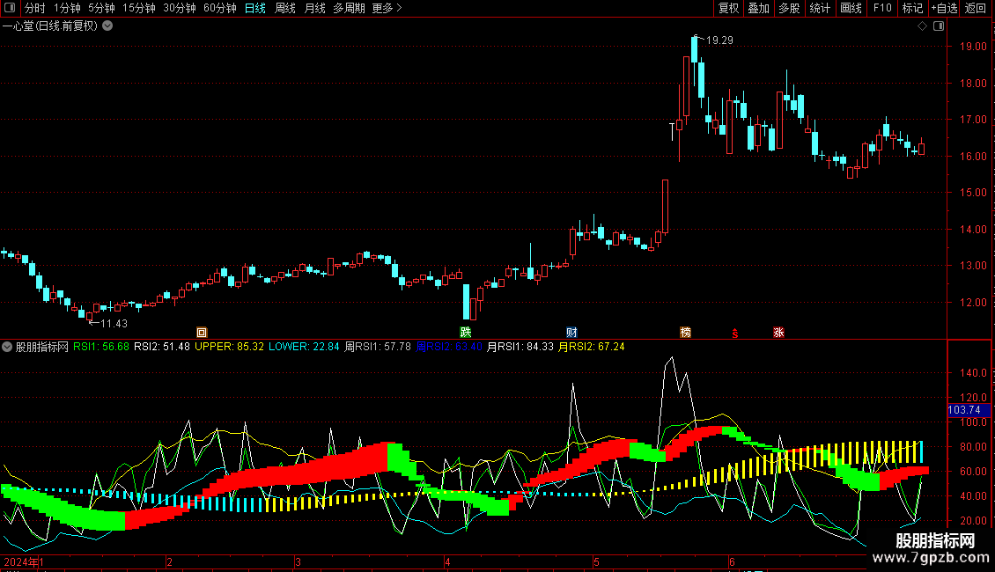Expand the 股朋指标网 indicator dropdown
The height and width of the screenshot is (572, 995).
point(7,347)
